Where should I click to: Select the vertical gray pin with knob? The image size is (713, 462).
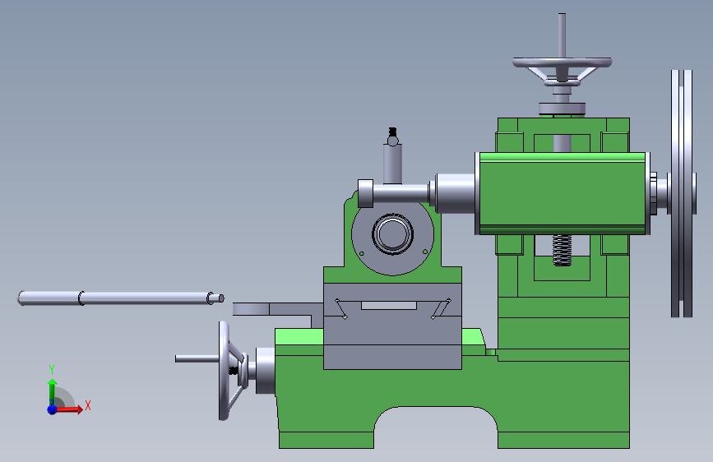pos(392,156)
